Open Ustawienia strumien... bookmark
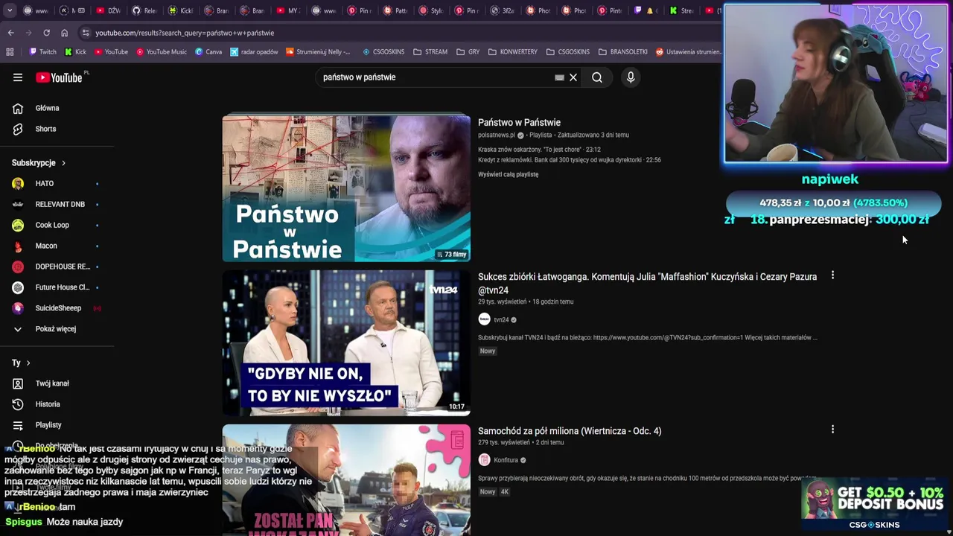Screen dimensions: 953x536 (688, 52)
